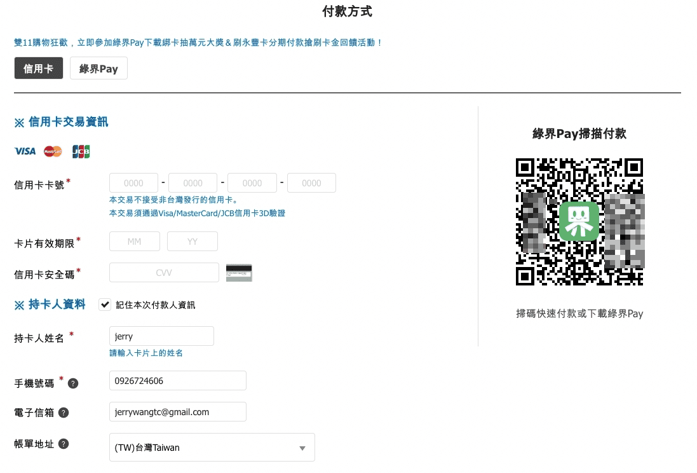
Task: Click the JCB card logo
Action: [81, 151]
